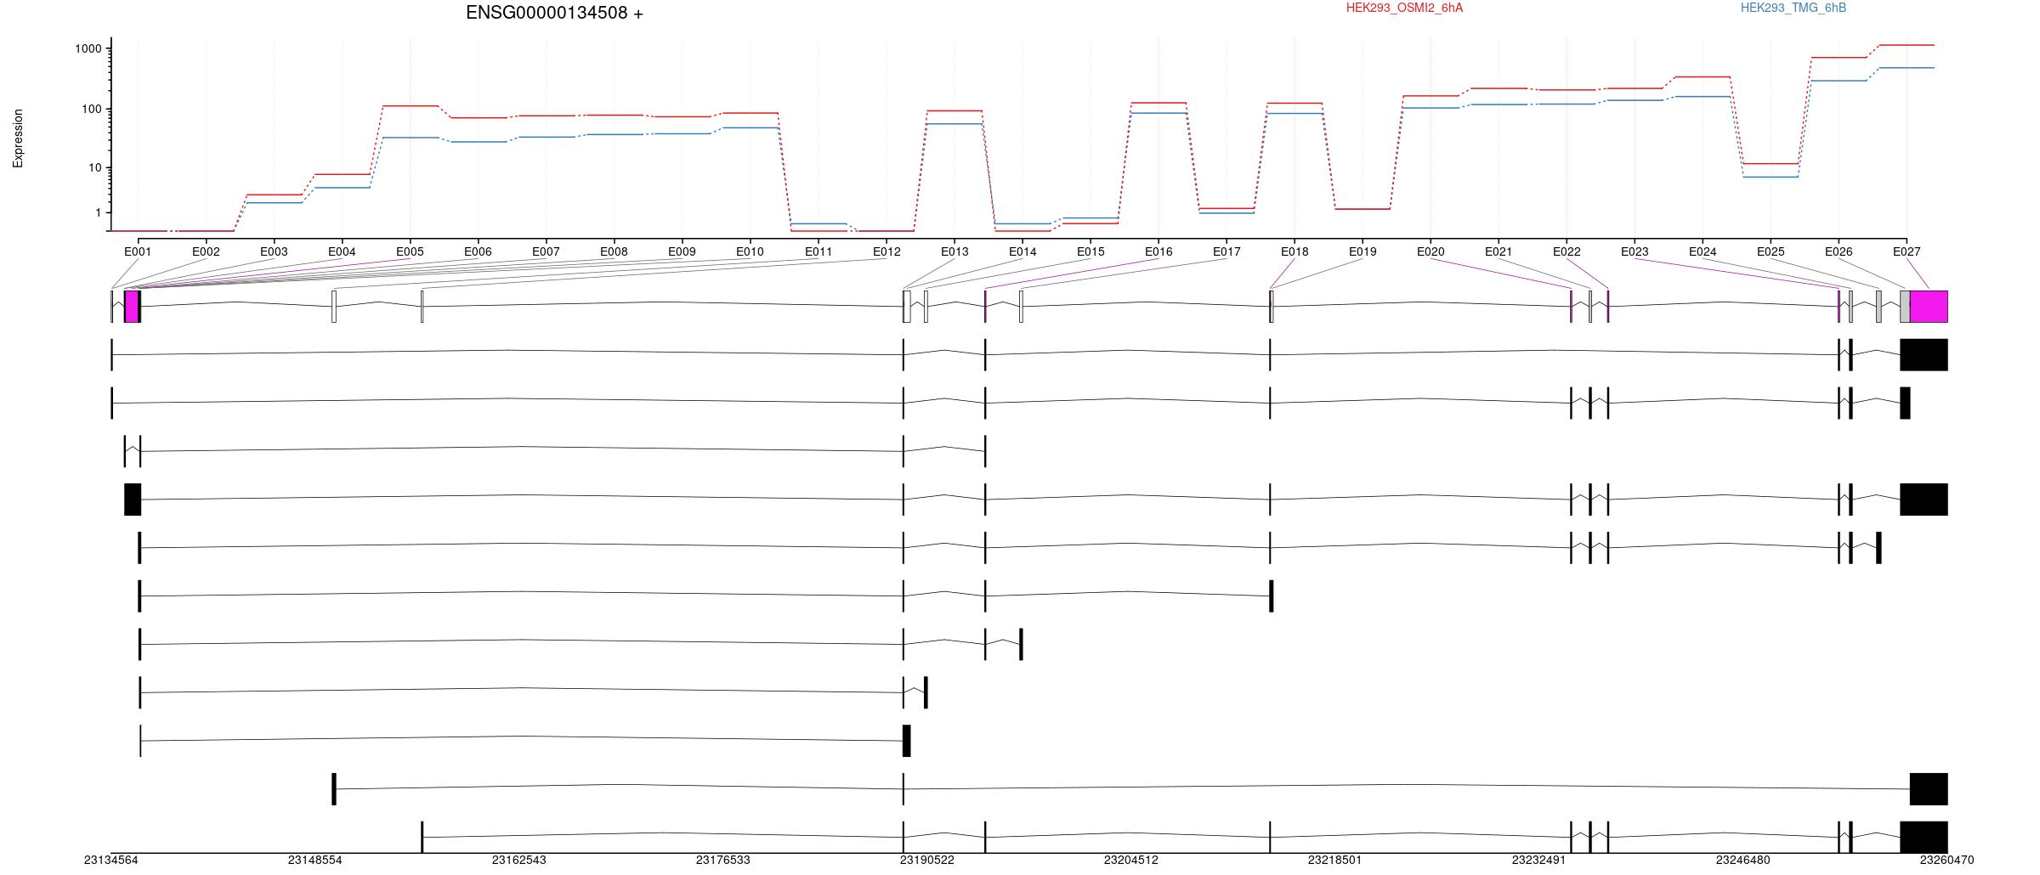Select the HEK293_TMG_6hB legend label
This screenshot has width=2040, height=875.
coord(1793,8)
